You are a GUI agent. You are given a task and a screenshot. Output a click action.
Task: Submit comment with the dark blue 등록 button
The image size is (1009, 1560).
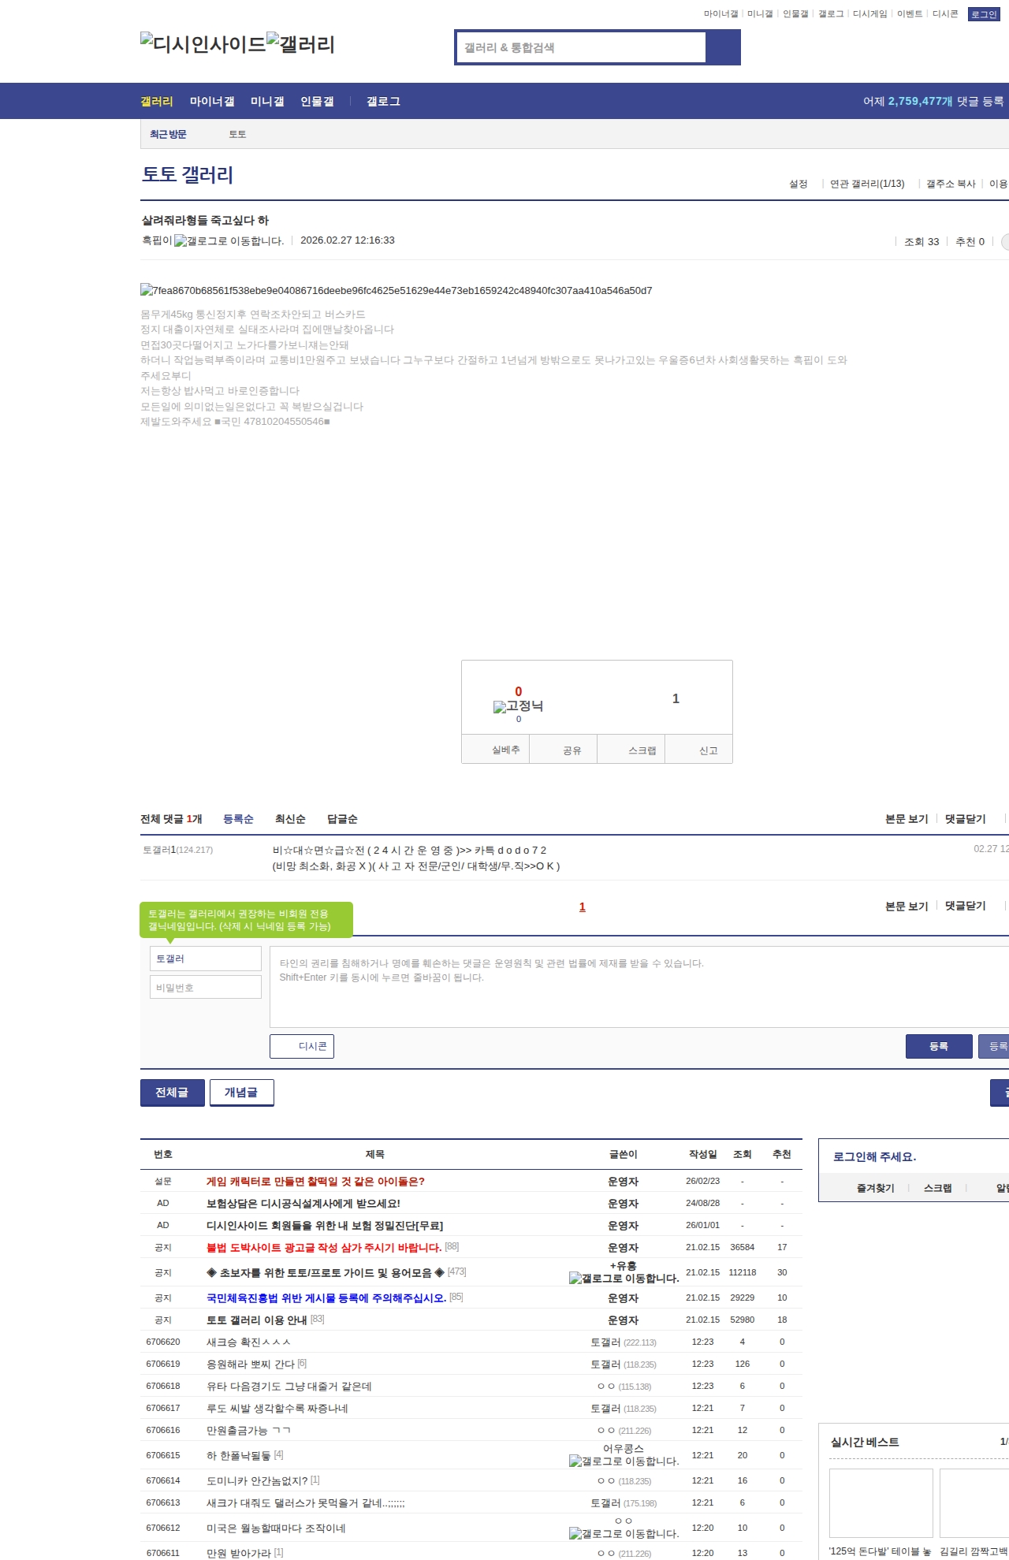point(939,1046)
